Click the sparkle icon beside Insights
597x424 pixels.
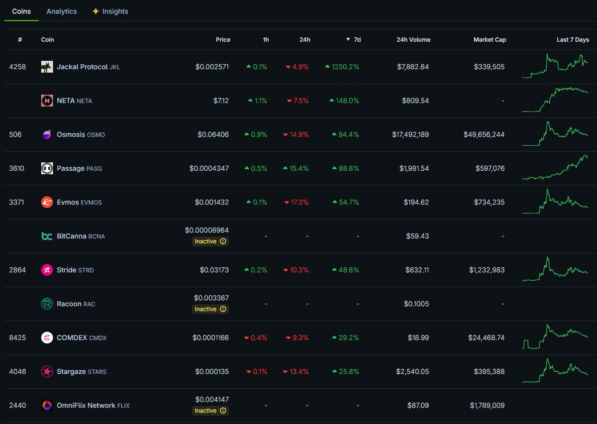click(x=96, y=11)
